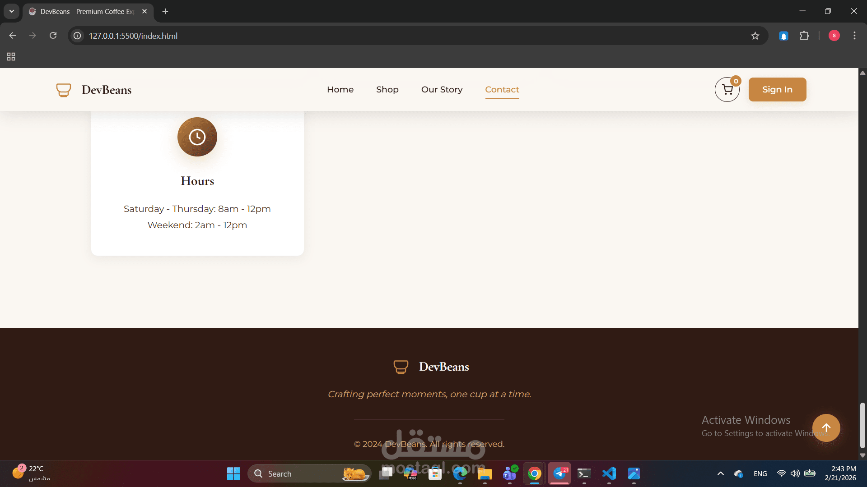Open the shopping cart icon
867x487 pixels.
[727, 90]
